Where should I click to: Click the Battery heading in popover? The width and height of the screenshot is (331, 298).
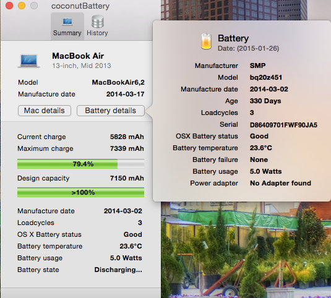[x=233, y=38]
